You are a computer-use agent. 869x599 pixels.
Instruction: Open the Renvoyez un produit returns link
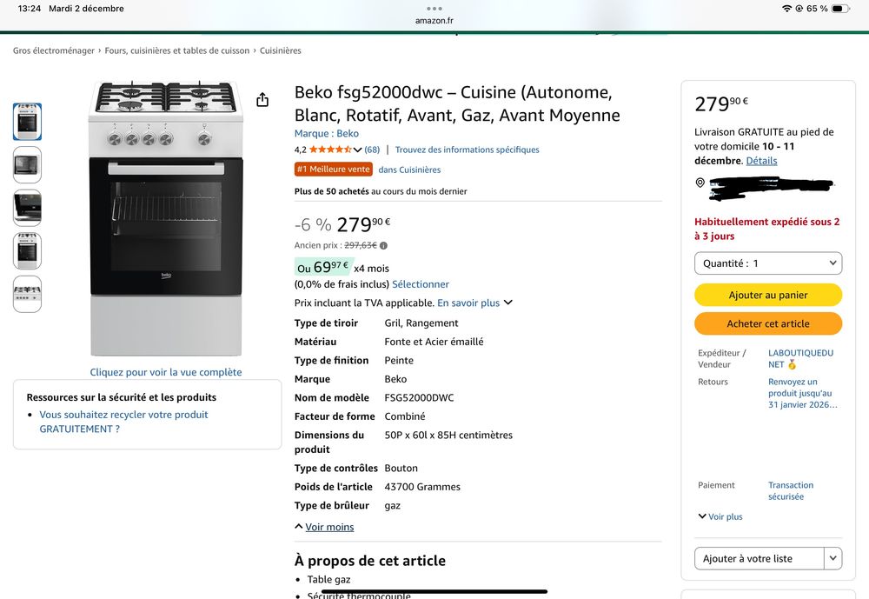point(802,393)
